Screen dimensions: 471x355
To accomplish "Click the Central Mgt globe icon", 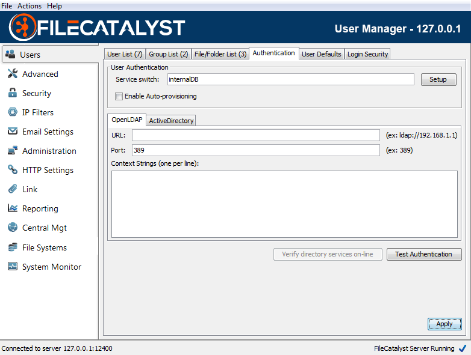I will 13,228.
